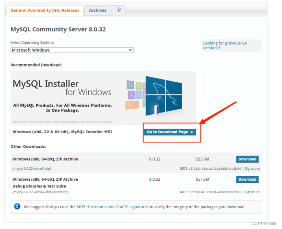This screenshot has height=229, width=282.
Task: Open Signature link for winx64-debug-test.zip
Action: click(252, 192)
